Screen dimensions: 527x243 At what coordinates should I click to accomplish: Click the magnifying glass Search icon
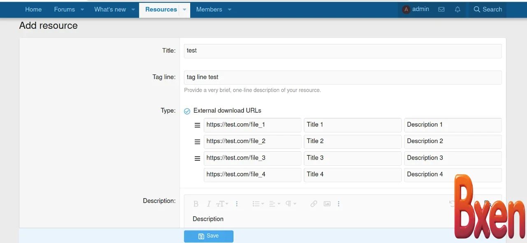[477, 9]
